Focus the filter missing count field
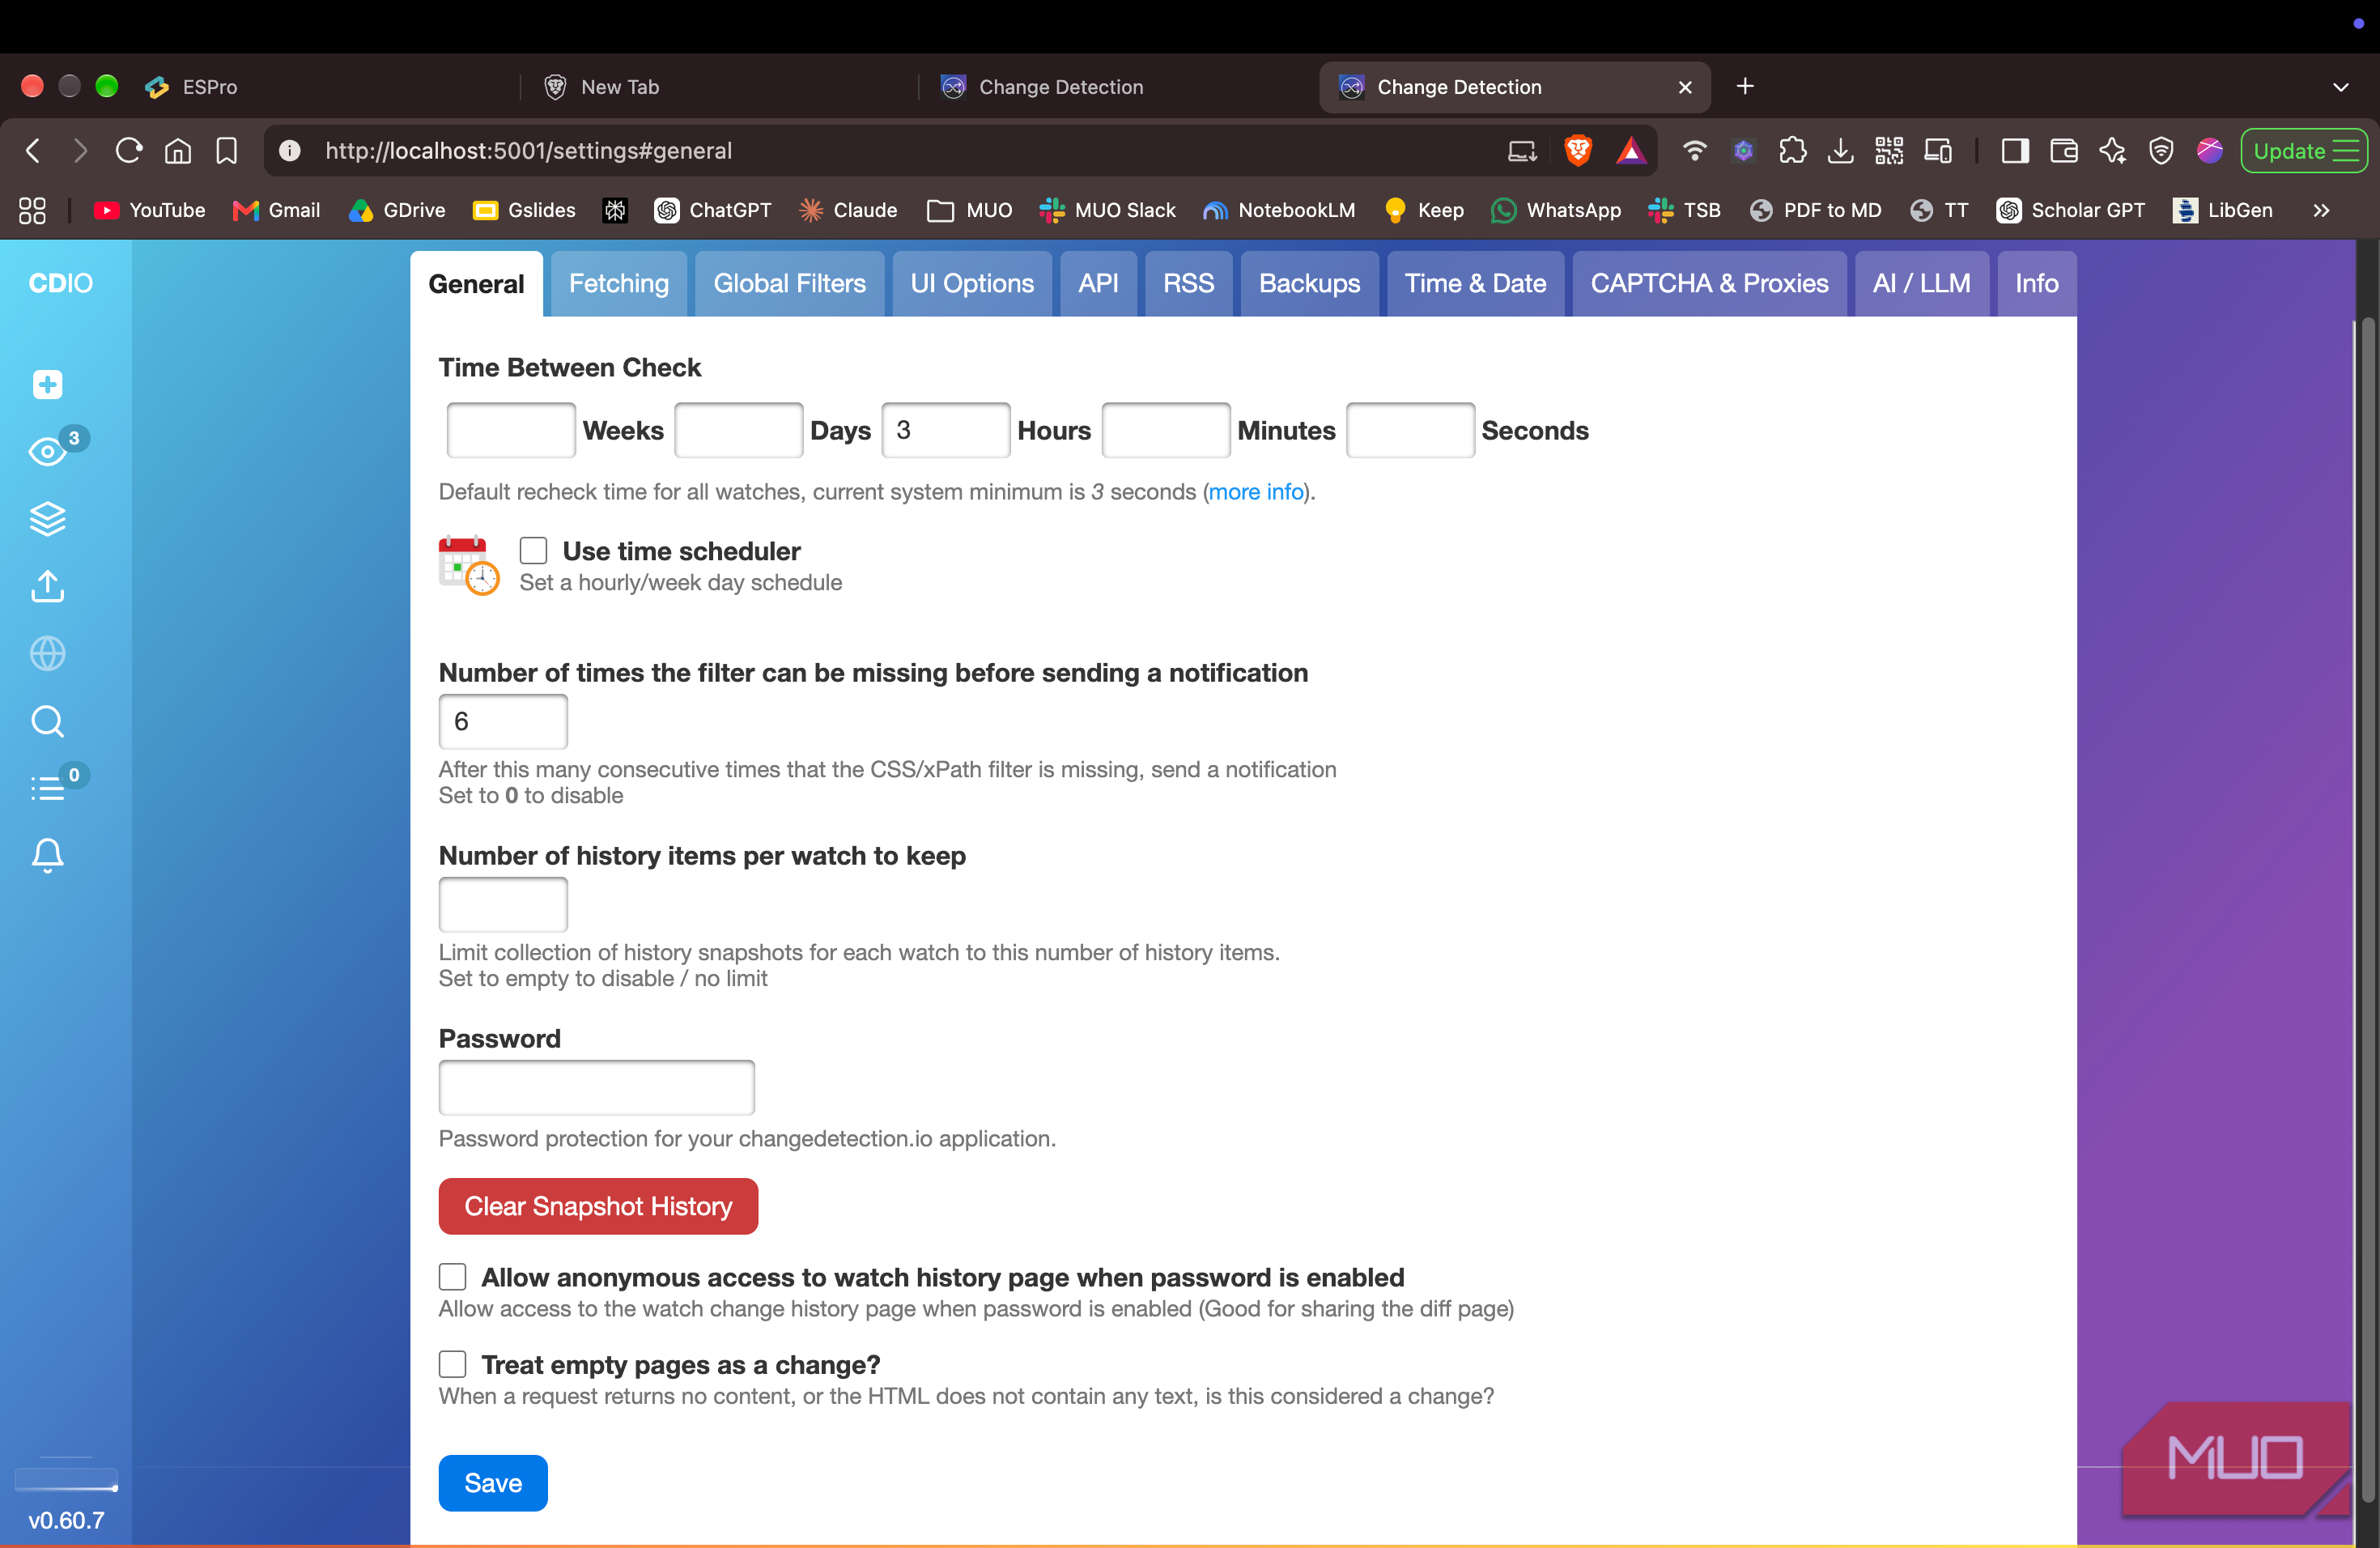 pos(503,721)
